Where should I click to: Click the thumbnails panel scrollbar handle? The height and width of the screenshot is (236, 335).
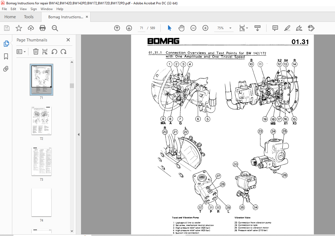click(x=72, y=86)
